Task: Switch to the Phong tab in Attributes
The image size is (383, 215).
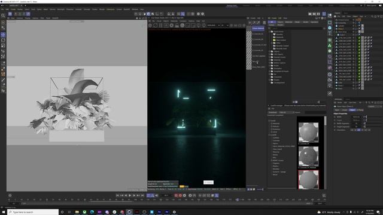Action: (x=360, y=110)
